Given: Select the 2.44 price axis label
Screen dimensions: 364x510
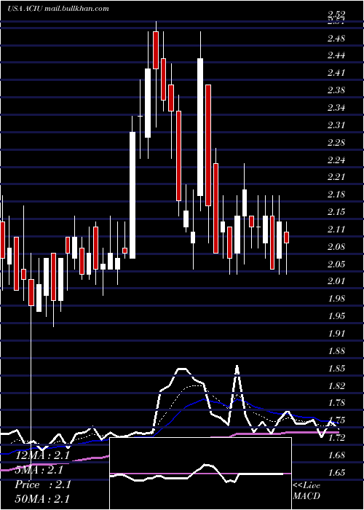Looking at the screenshot, I should point(336,55).
